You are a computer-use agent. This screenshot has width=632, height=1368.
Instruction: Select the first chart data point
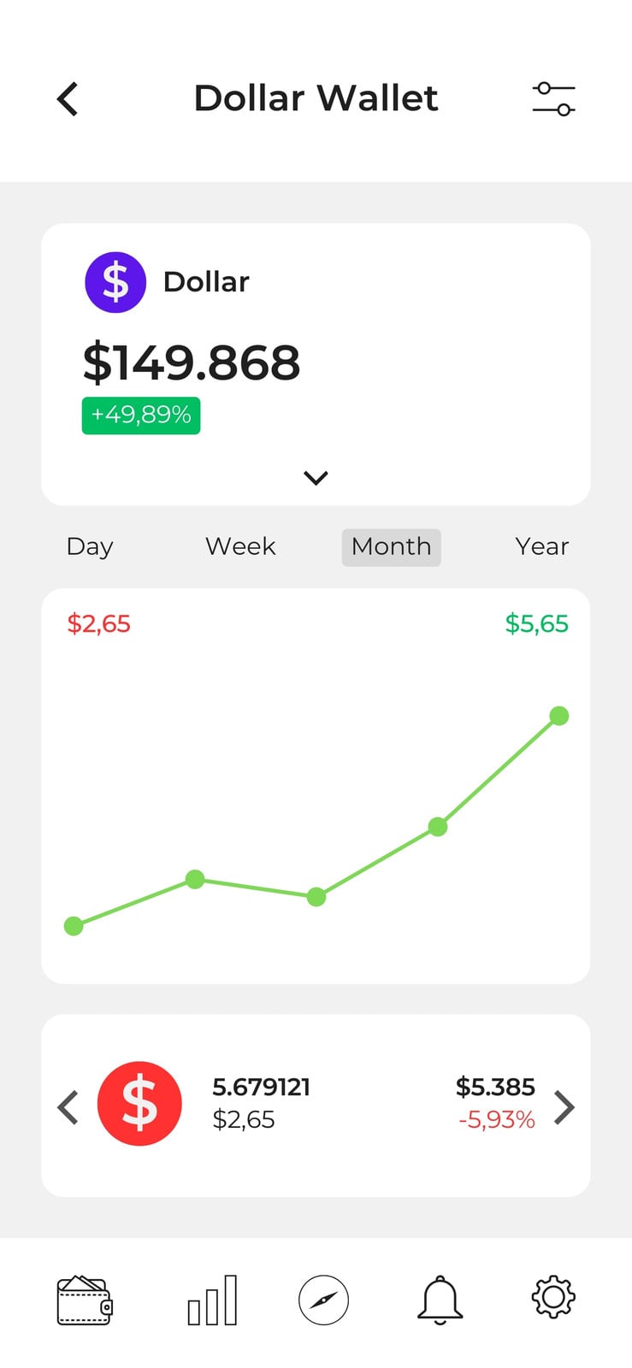(74, 926)
